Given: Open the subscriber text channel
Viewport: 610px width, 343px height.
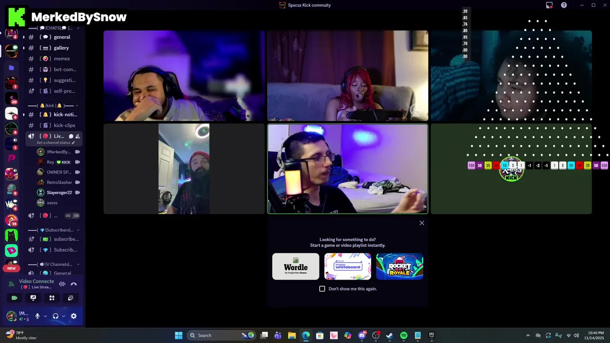Looking at the screenshot, I should [x=54, y=239].
